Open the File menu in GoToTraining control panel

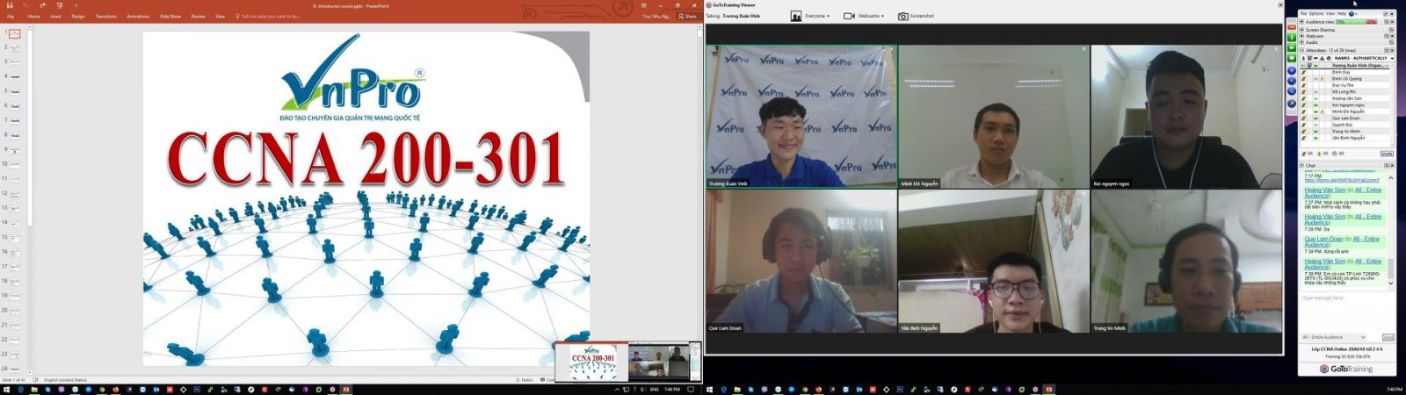[1303, 14]
